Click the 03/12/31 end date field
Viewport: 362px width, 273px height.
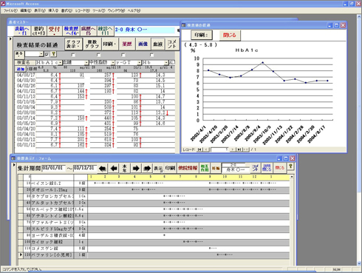pos(85,168)
